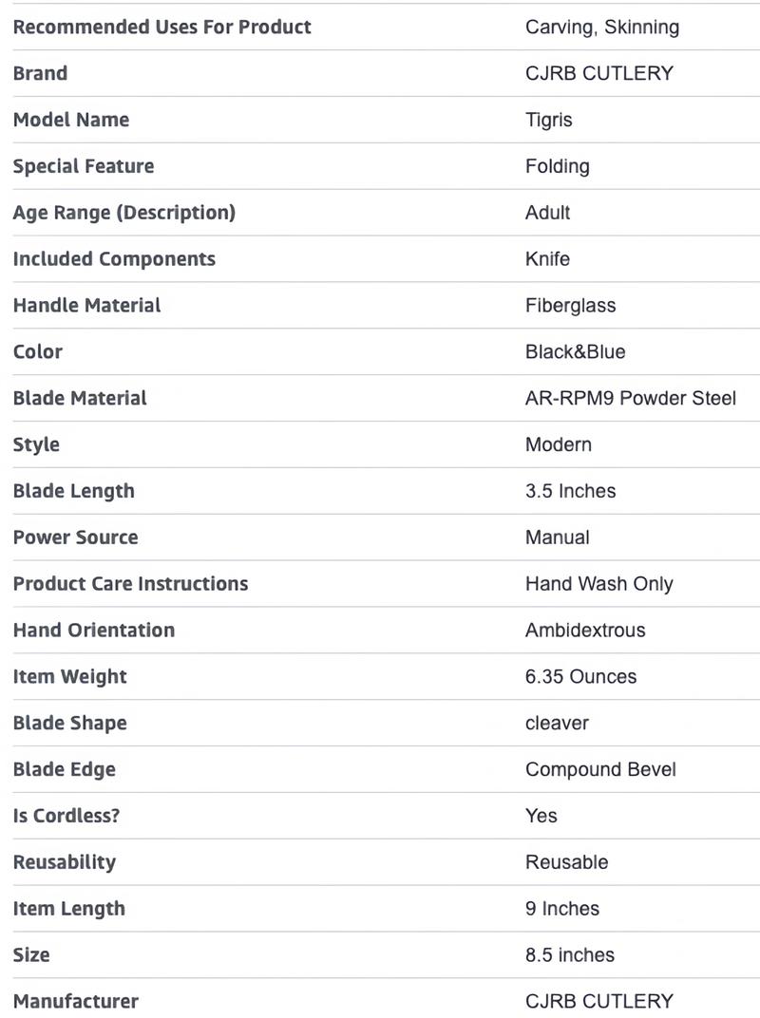Select the Hand Wash Only text
Viewport: 760px width, 1018px height.
598,584
